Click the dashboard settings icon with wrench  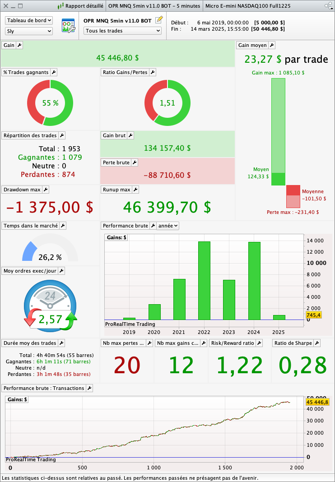click(68, 26)
